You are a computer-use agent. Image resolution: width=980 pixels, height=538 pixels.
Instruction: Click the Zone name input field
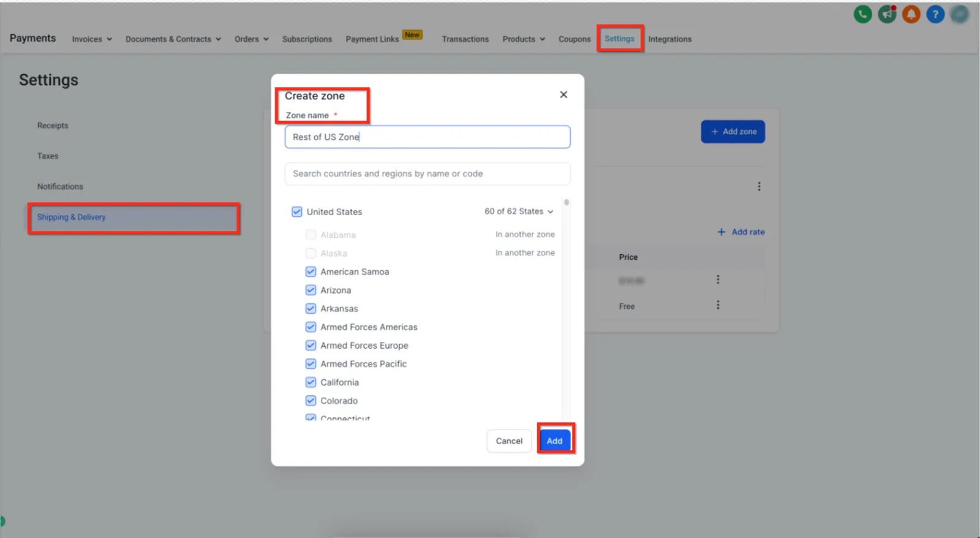tap(428, 137)
